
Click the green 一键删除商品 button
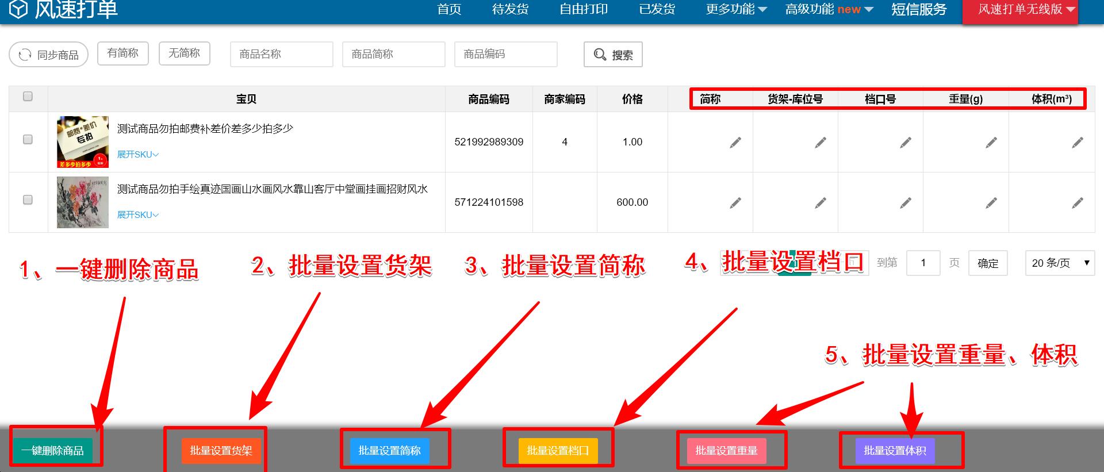[x=53, y=451]
